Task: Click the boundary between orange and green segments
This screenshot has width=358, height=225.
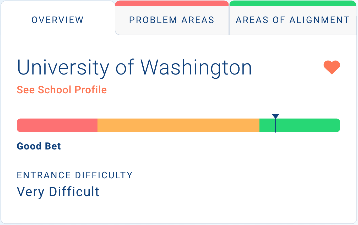Action: (x=259, y=125)
